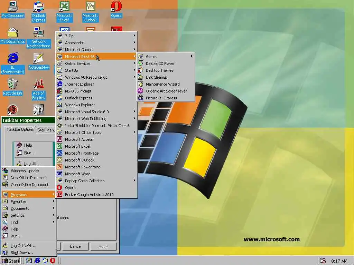Viewport: 354px width, 265px height.
Task: Expand Microsoft Games submenu
Action: pos(97,50)
